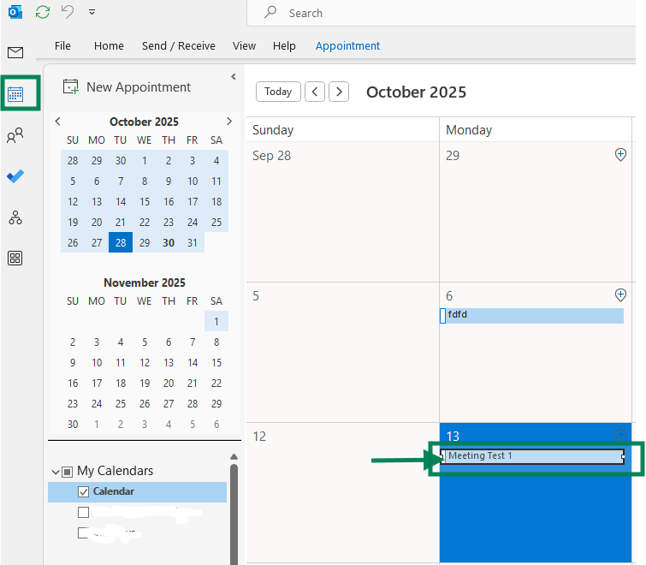
Task: Select the Calendar row under My Calendars
Action: (137, 491)
